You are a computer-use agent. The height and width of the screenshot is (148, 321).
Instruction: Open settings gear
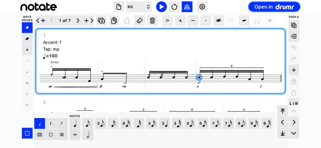202,7
